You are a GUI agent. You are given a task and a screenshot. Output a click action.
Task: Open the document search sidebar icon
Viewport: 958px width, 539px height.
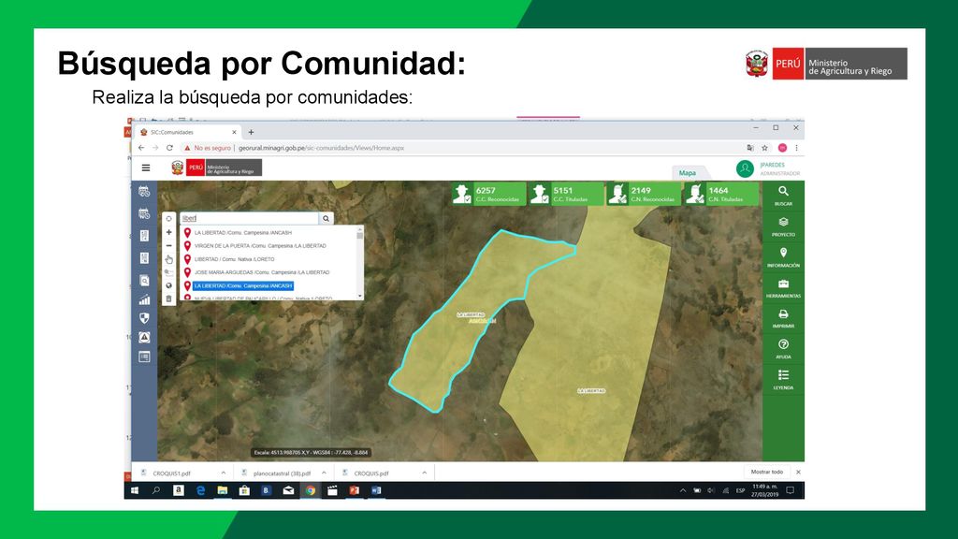point(144,281)
